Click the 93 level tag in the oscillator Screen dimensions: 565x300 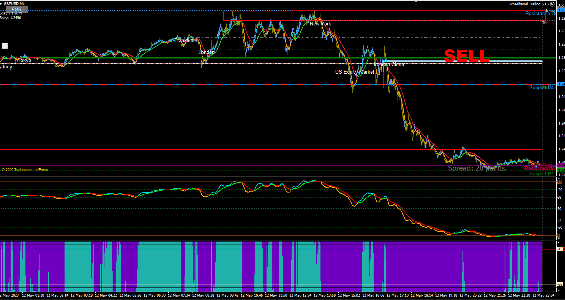(x=559, y=182)
